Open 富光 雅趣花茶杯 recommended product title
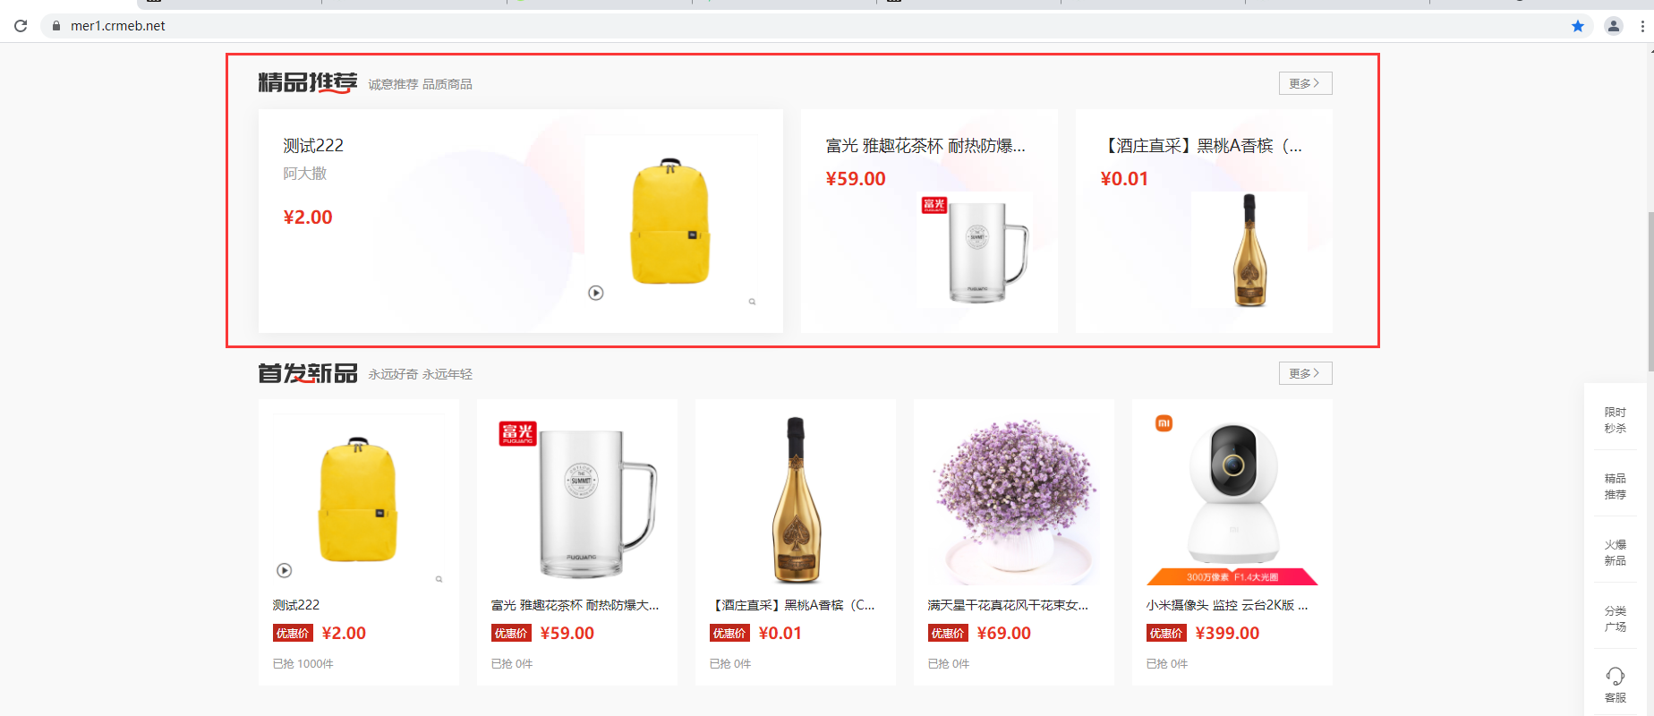Viewport: 1654px width, 716px height. coord(925,146)
